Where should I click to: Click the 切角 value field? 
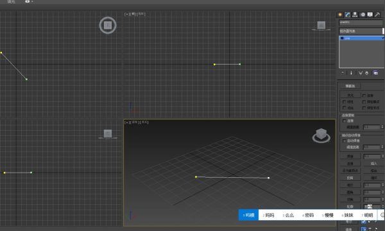372,200
